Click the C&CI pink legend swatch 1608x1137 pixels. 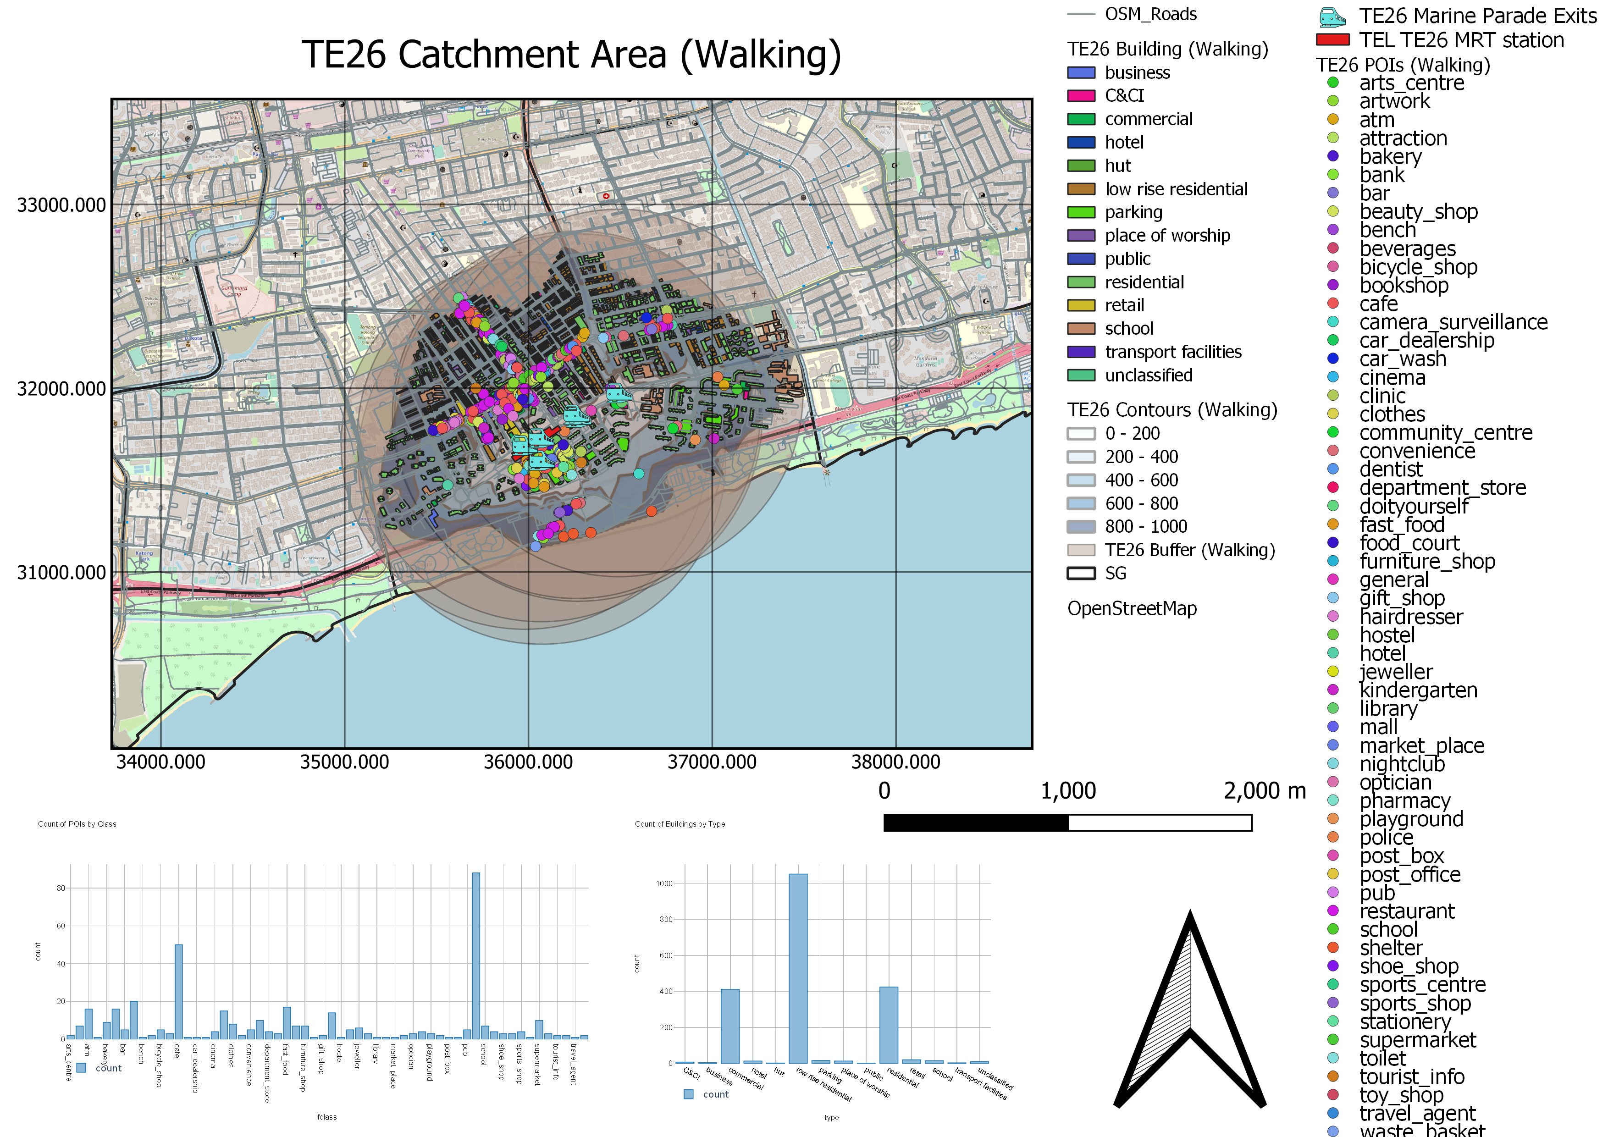point(1081,96)
